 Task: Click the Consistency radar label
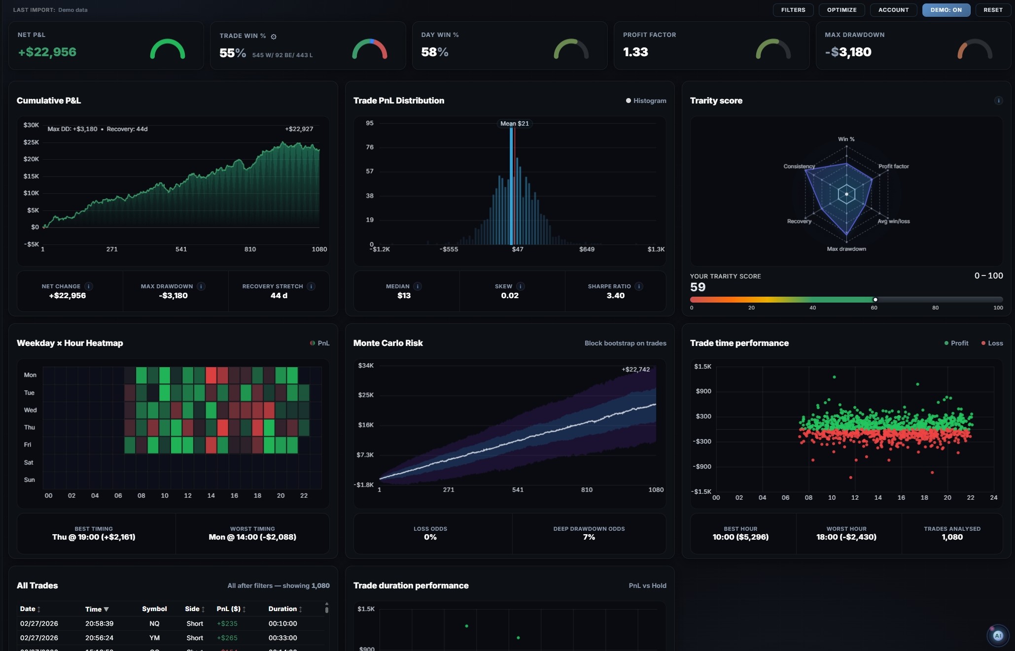coord(799,167)
